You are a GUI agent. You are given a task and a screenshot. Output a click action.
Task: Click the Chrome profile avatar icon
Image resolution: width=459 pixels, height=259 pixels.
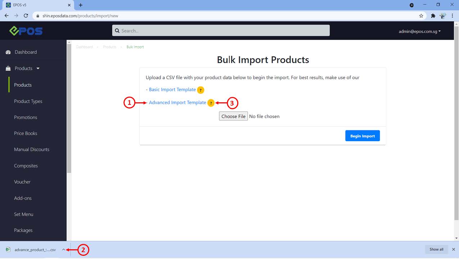click(x=443, y=16)
